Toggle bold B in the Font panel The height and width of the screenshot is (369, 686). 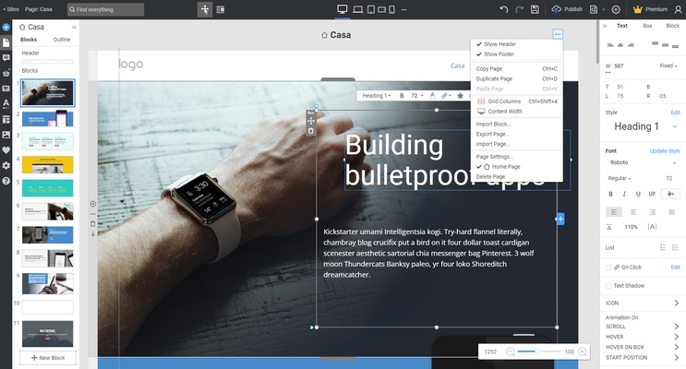click(x=610, y=194)
